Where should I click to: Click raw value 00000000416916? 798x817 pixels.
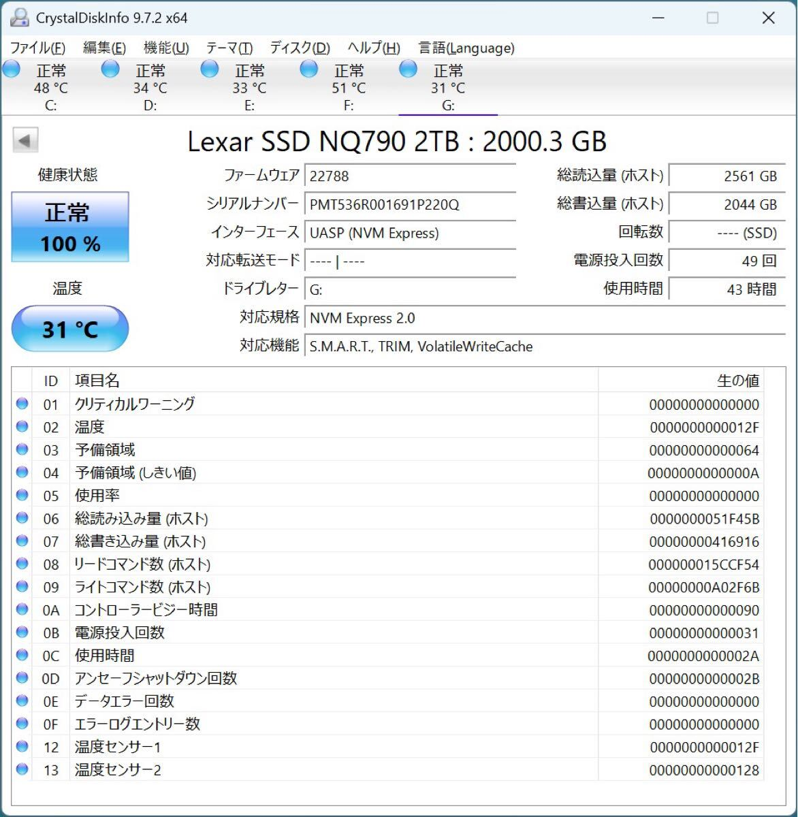704,542
